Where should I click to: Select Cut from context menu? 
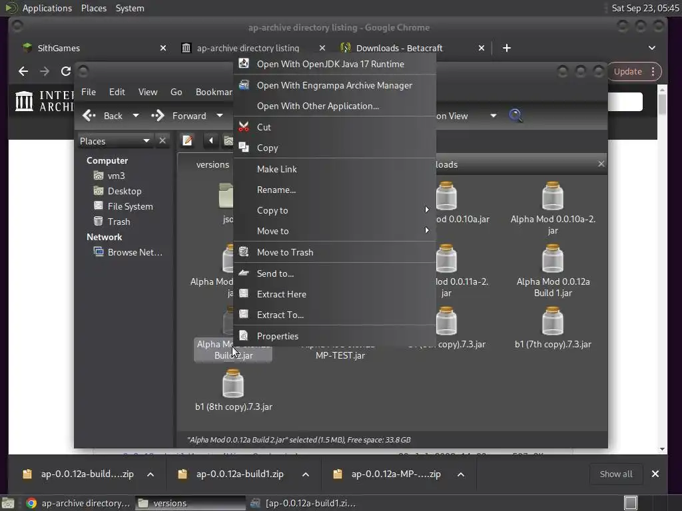click(334, 127)
